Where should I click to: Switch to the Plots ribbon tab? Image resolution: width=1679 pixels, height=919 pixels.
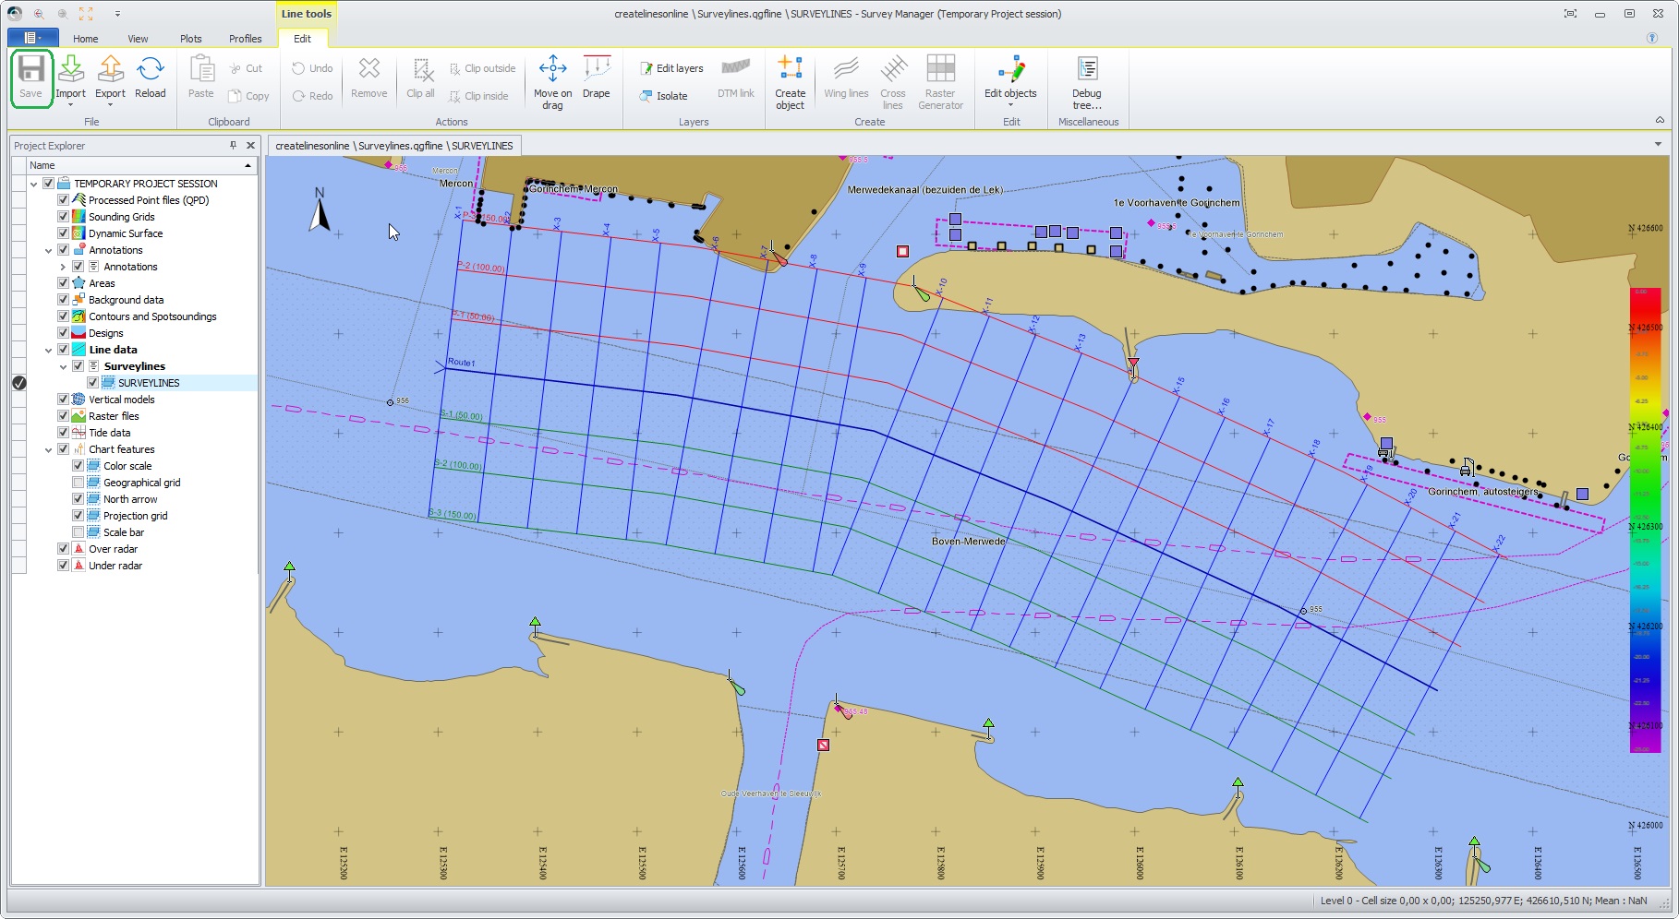(191, 39)
